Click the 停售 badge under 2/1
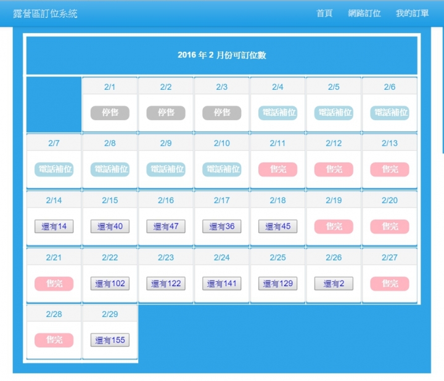The width and height of the screenshot is (444, 381). point(110,113)
